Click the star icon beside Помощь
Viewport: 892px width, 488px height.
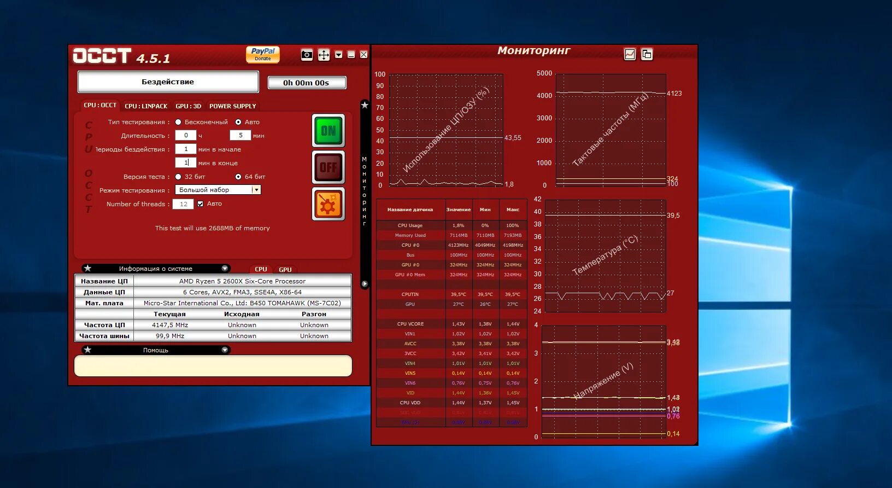[x=87, y=350]
